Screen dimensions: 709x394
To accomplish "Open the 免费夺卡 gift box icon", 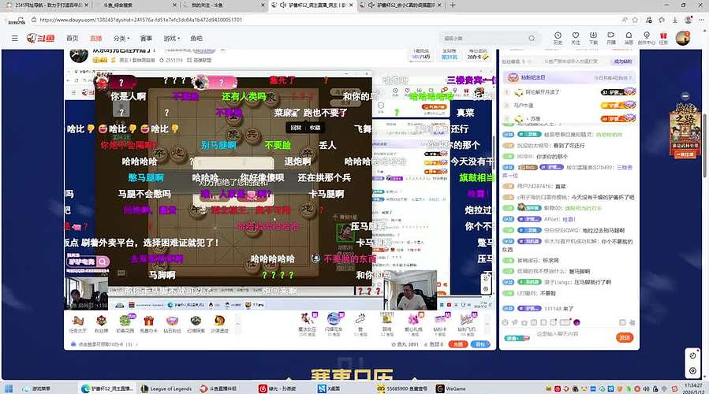I will tap(148, 324).
